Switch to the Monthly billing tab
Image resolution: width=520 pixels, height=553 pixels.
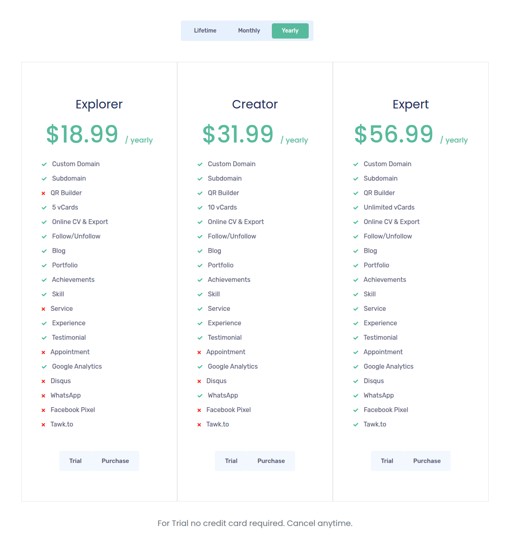coord(249,31)
